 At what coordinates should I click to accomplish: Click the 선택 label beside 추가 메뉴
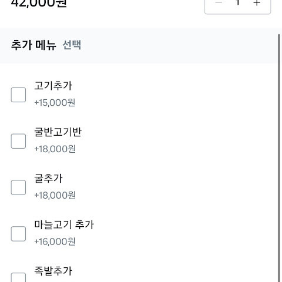[x=72, y=45]
